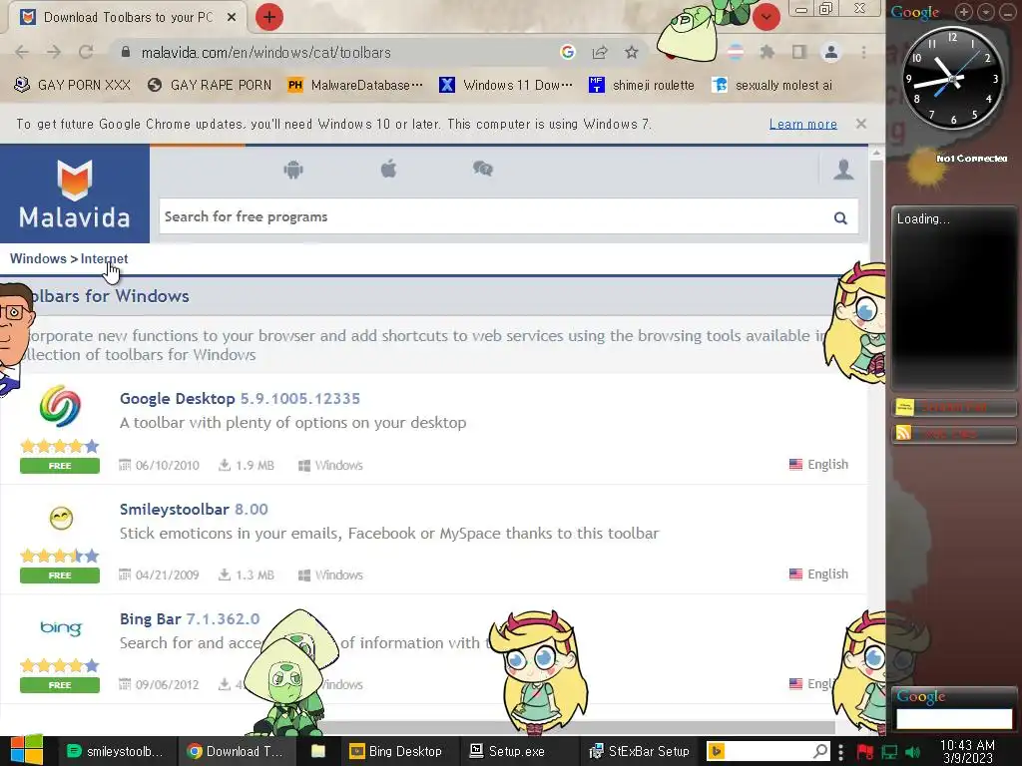Click the taskbar overflow dots
The image size is (1022, 766).
pyautogui.click(x=840, y=751)
